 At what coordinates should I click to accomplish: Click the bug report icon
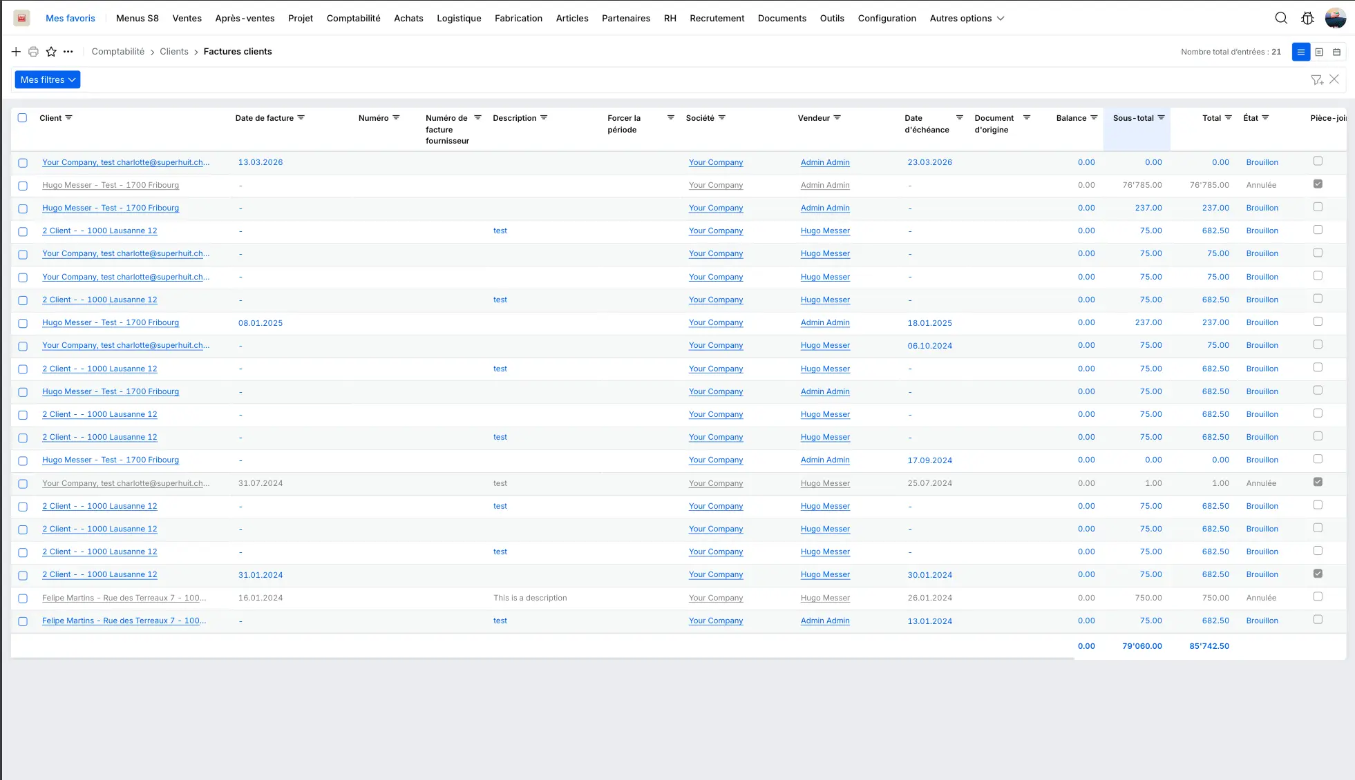click(1307, 18)
